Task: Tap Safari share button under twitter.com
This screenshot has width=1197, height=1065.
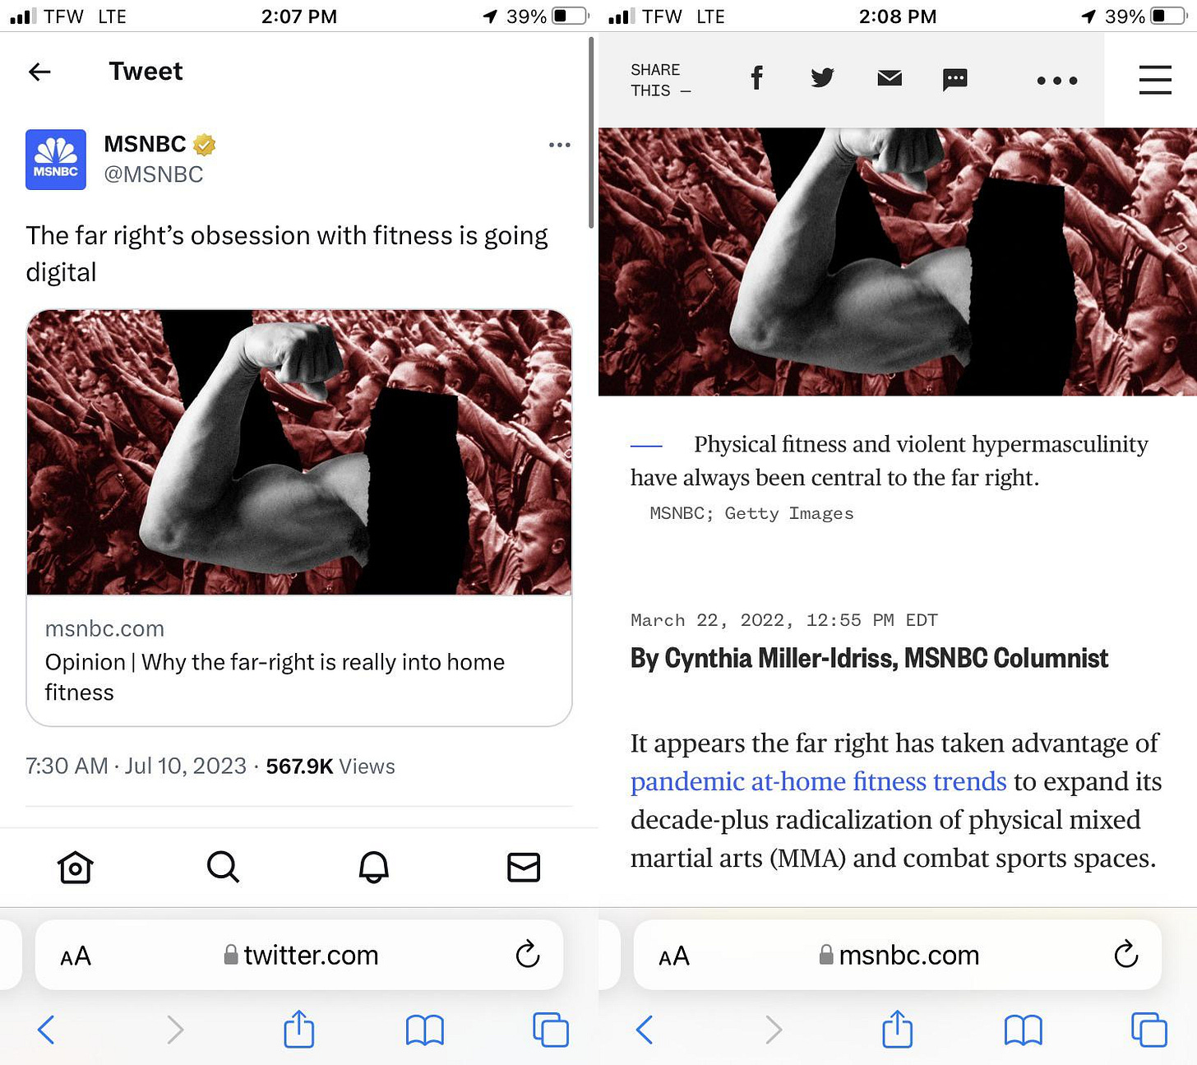Action: [299, 1029]
